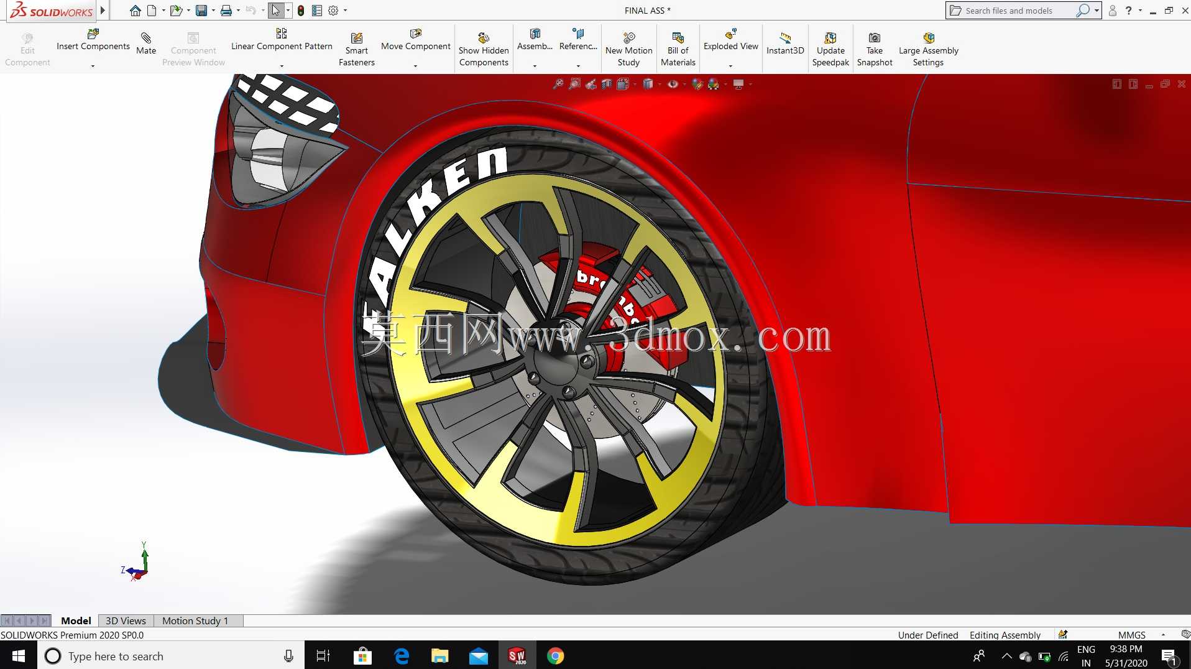The image size is (1191, 669).
Task: Open the Windows Start menu
Action: tap(19, 656)
